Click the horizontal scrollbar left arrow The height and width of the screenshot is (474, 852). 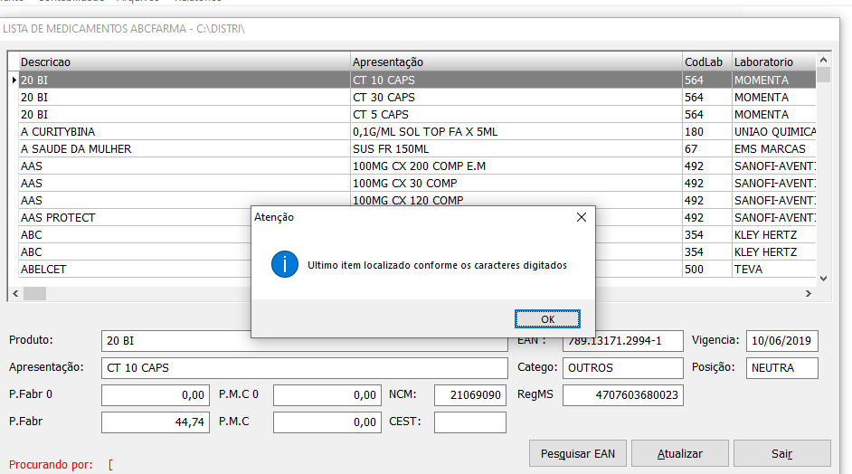click(x=15, y=293)
